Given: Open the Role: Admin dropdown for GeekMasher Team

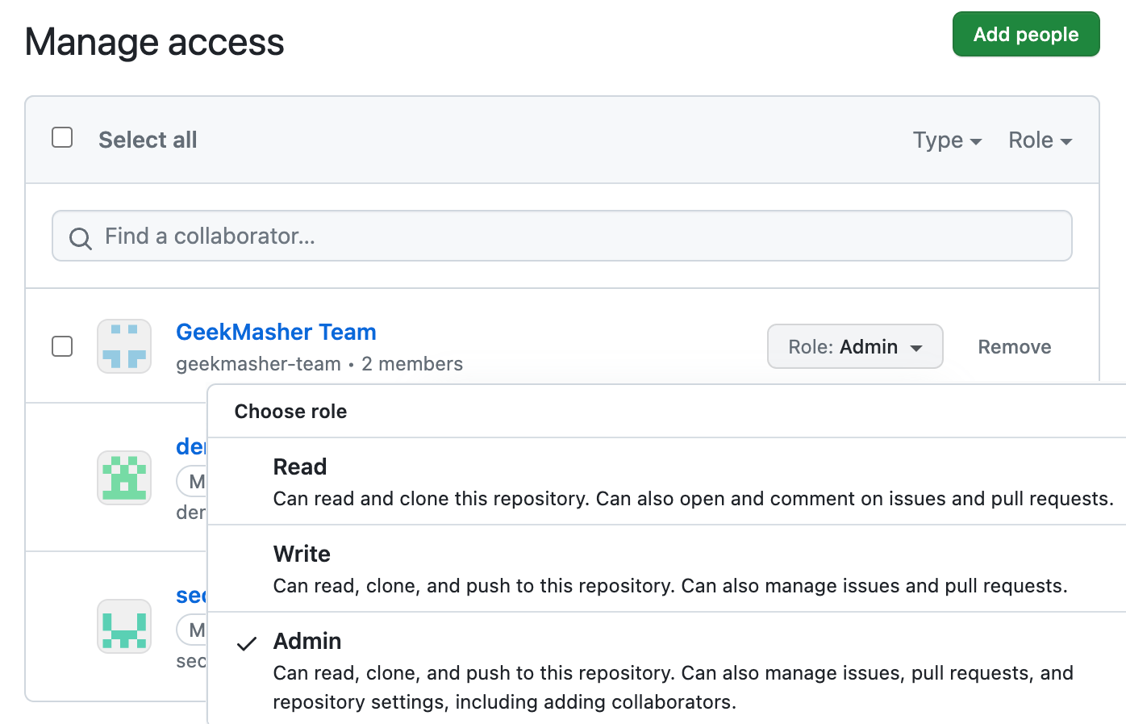Looking at the screenshot, I should [855, 346].
